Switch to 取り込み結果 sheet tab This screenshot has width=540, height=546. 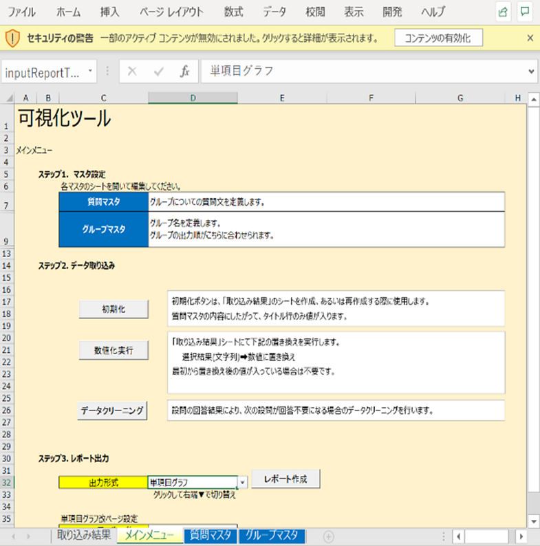84,535
